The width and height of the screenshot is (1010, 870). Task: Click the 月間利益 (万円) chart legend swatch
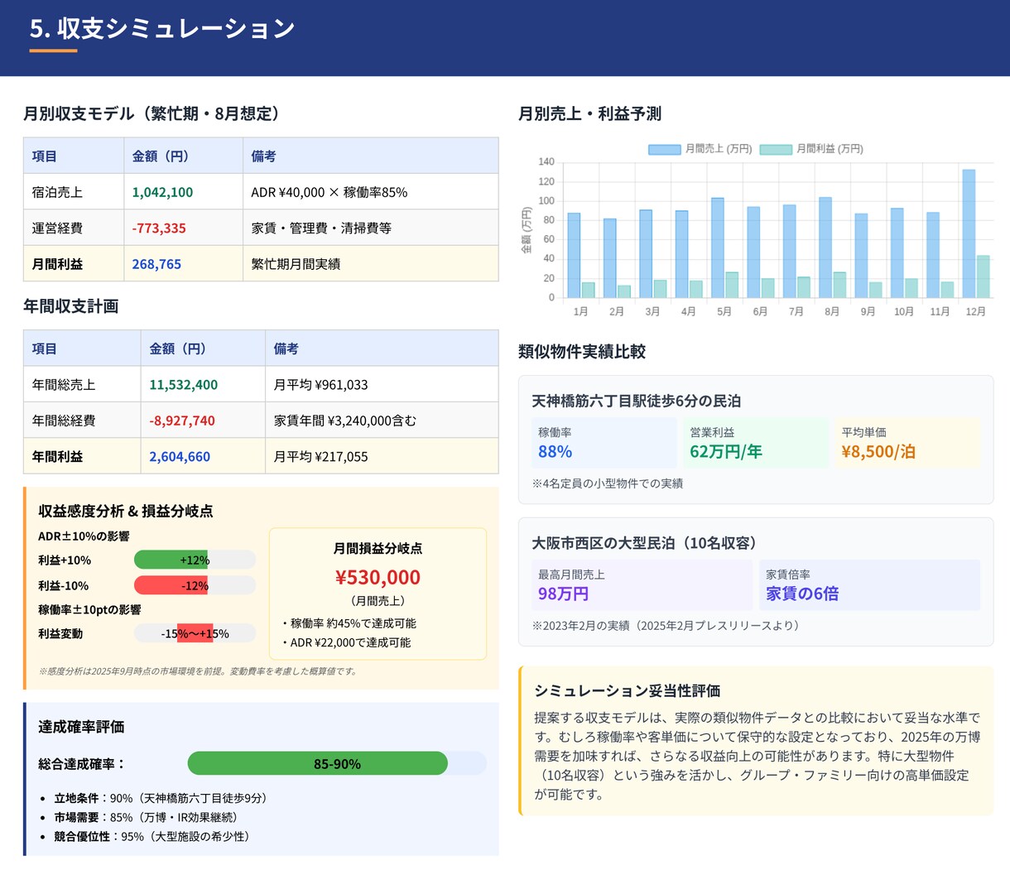pos(776,149)
